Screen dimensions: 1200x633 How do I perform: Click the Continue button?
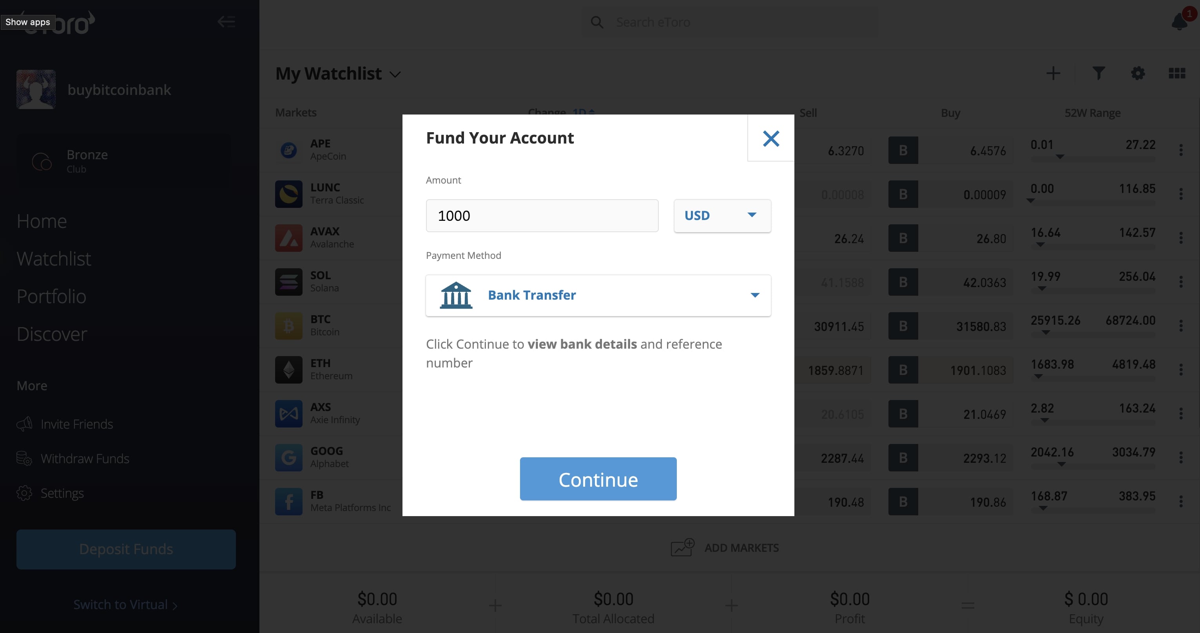(598, 479)
